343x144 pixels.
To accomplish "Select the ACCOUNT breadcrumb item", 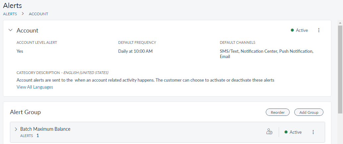I will tap(38, 14).
